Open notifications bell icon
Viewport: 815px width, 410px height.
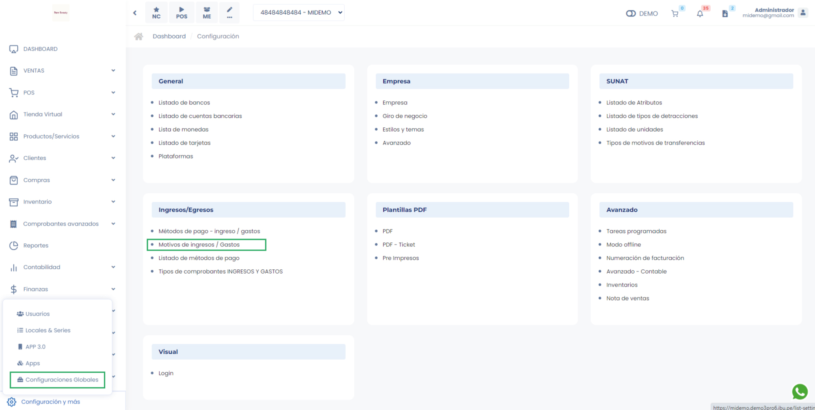tap(700, 13)
